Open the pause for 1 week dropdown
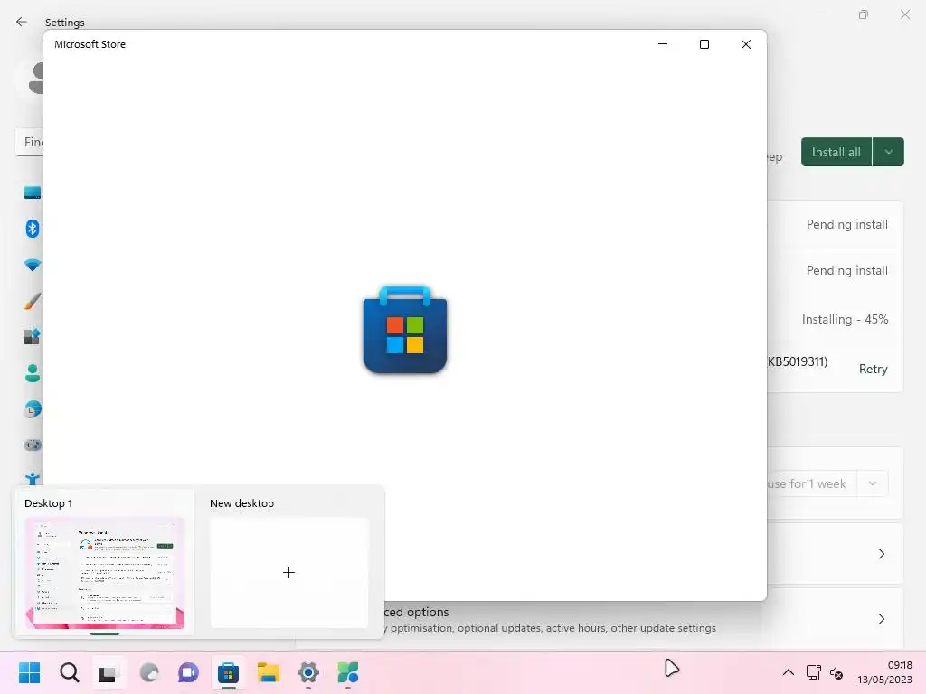The height and width of the screenshot is (694, 926). pyautogui.click(x=873, y=483)
